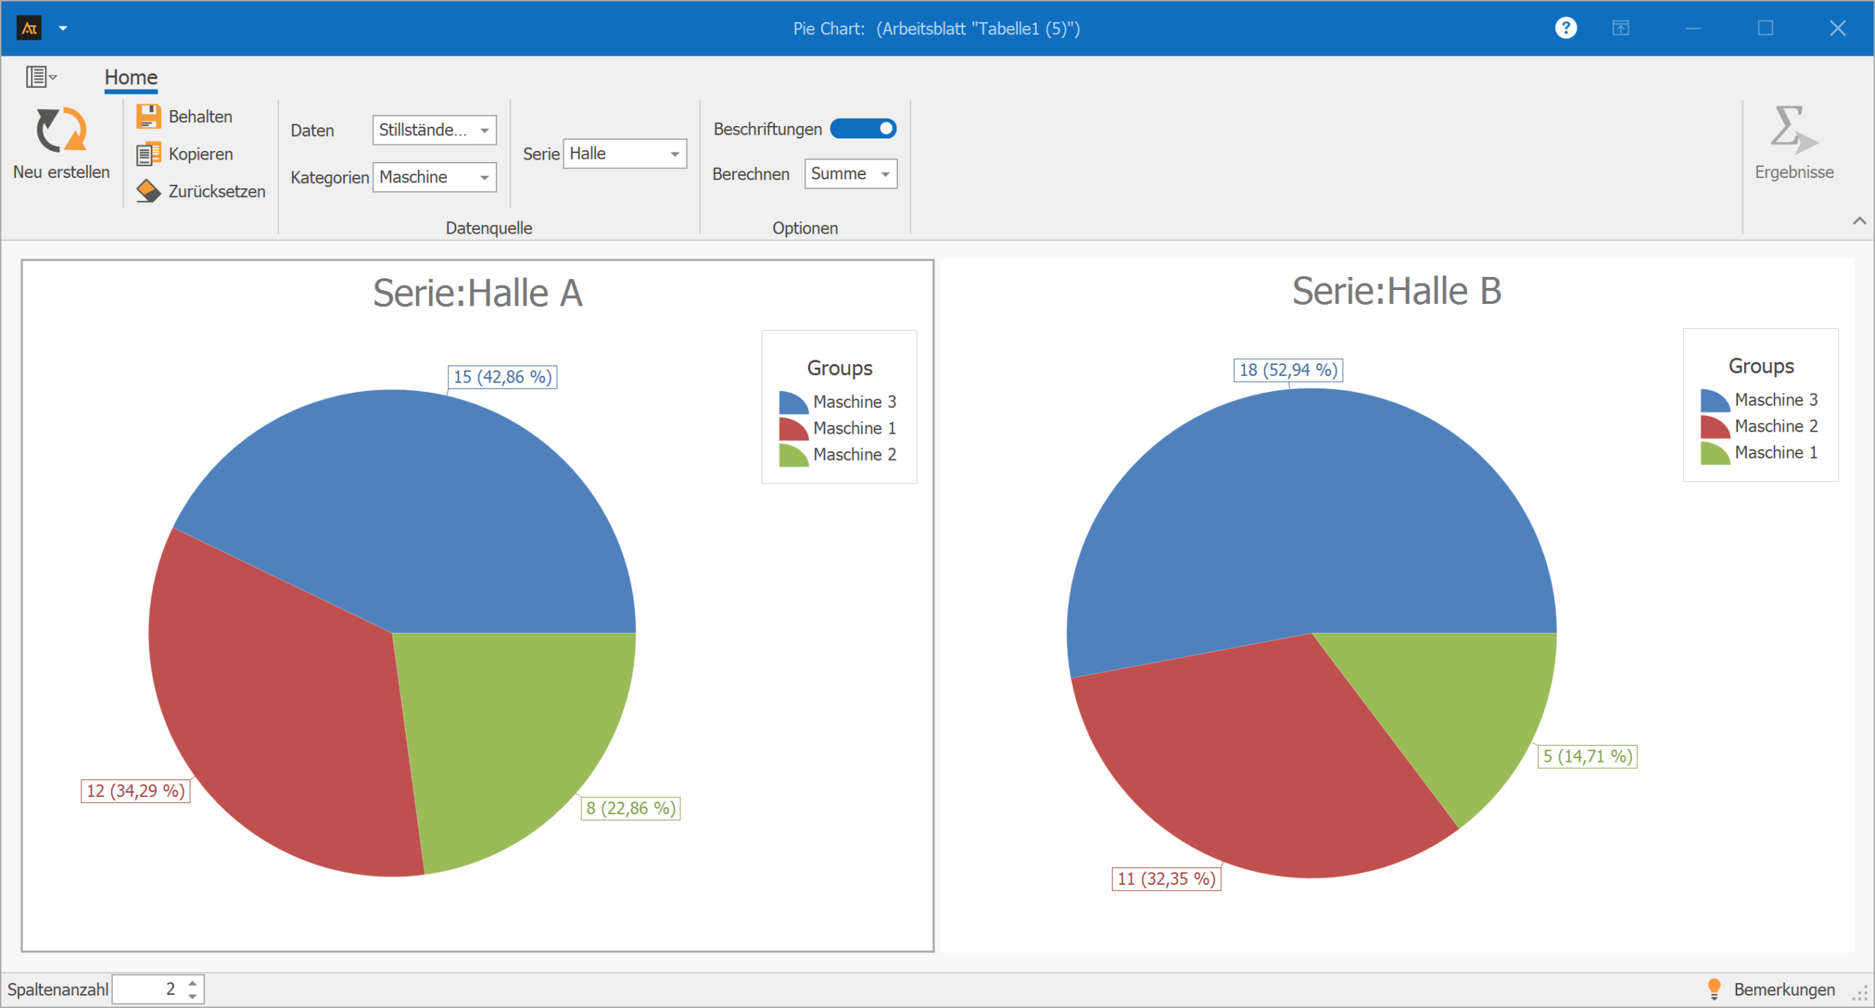Toggle the Beschriftungen switch off
Viewport: 1875px width, 1008px height.
coord(863,129)
